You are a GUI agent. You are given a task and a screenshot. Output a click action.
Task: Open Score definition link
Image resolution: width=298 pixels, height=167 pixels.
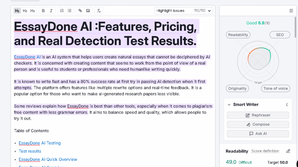pos(265,151)
